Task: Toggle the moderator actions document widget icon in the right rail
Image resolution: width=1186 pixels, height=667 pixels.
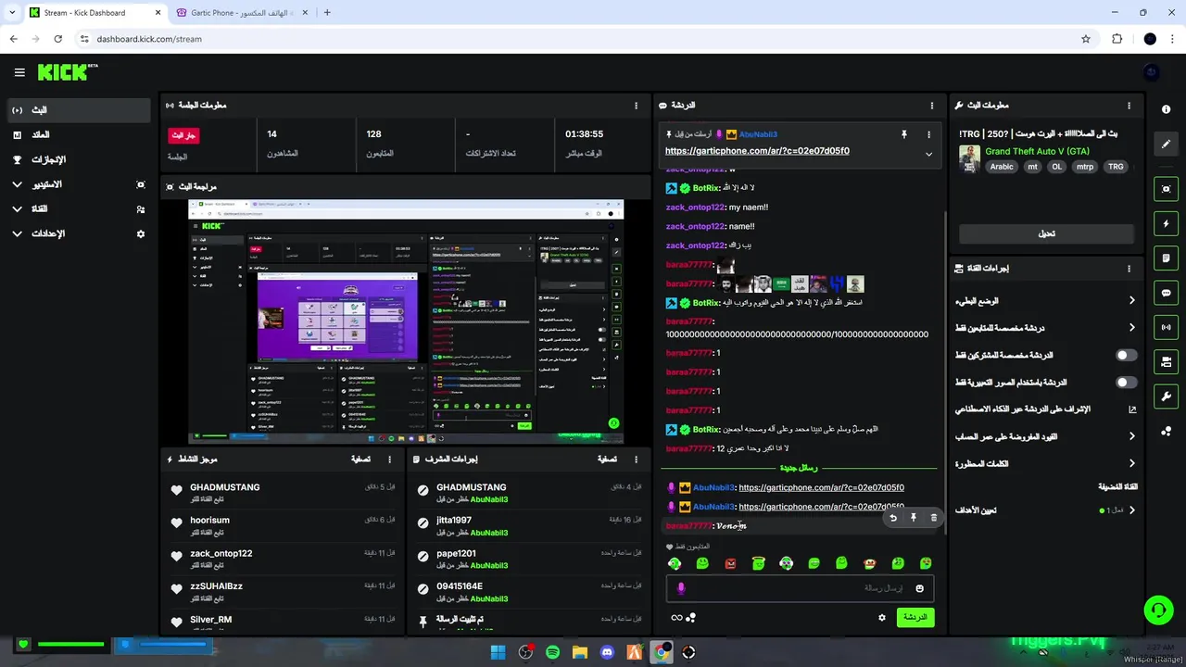Action: pyautogui.click(x=1166, y=258)
